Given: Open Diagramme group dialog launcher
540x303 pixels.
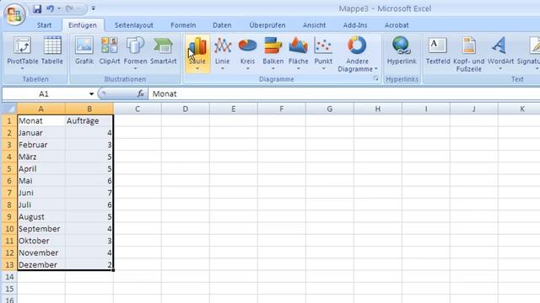Looking at the screenshot, I should click(x=375, y=78).
